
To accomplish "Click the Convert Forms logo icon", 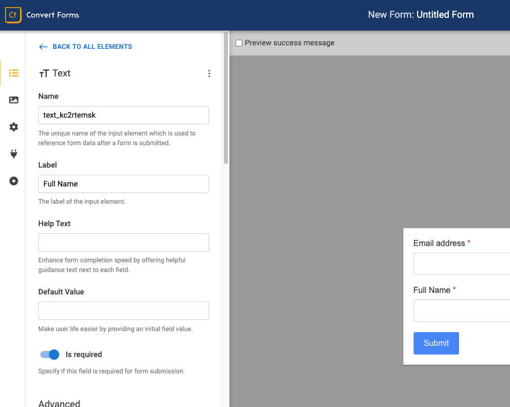I will pyautogui.click(x=13, y=15).
